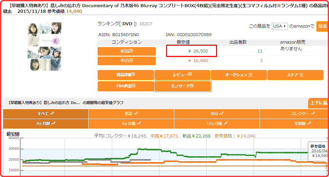
Task: Click the product cover thumbnail
Action: pyautogui.click(x=45, y=46)
